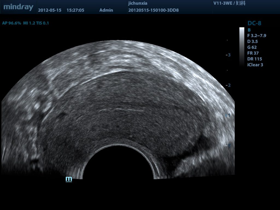Image resolution: width=280 pixels, height=210 pixels.
Task: Click the DC-8 system model label
Action: pyautogui.click(x=254, y=23)
